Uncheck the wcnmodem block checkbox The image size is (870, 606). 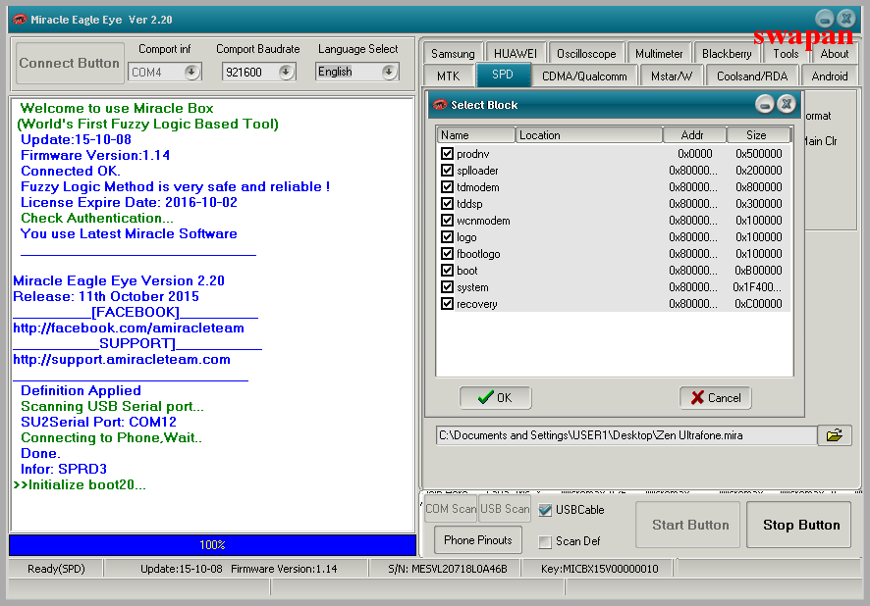pos(447,220)
